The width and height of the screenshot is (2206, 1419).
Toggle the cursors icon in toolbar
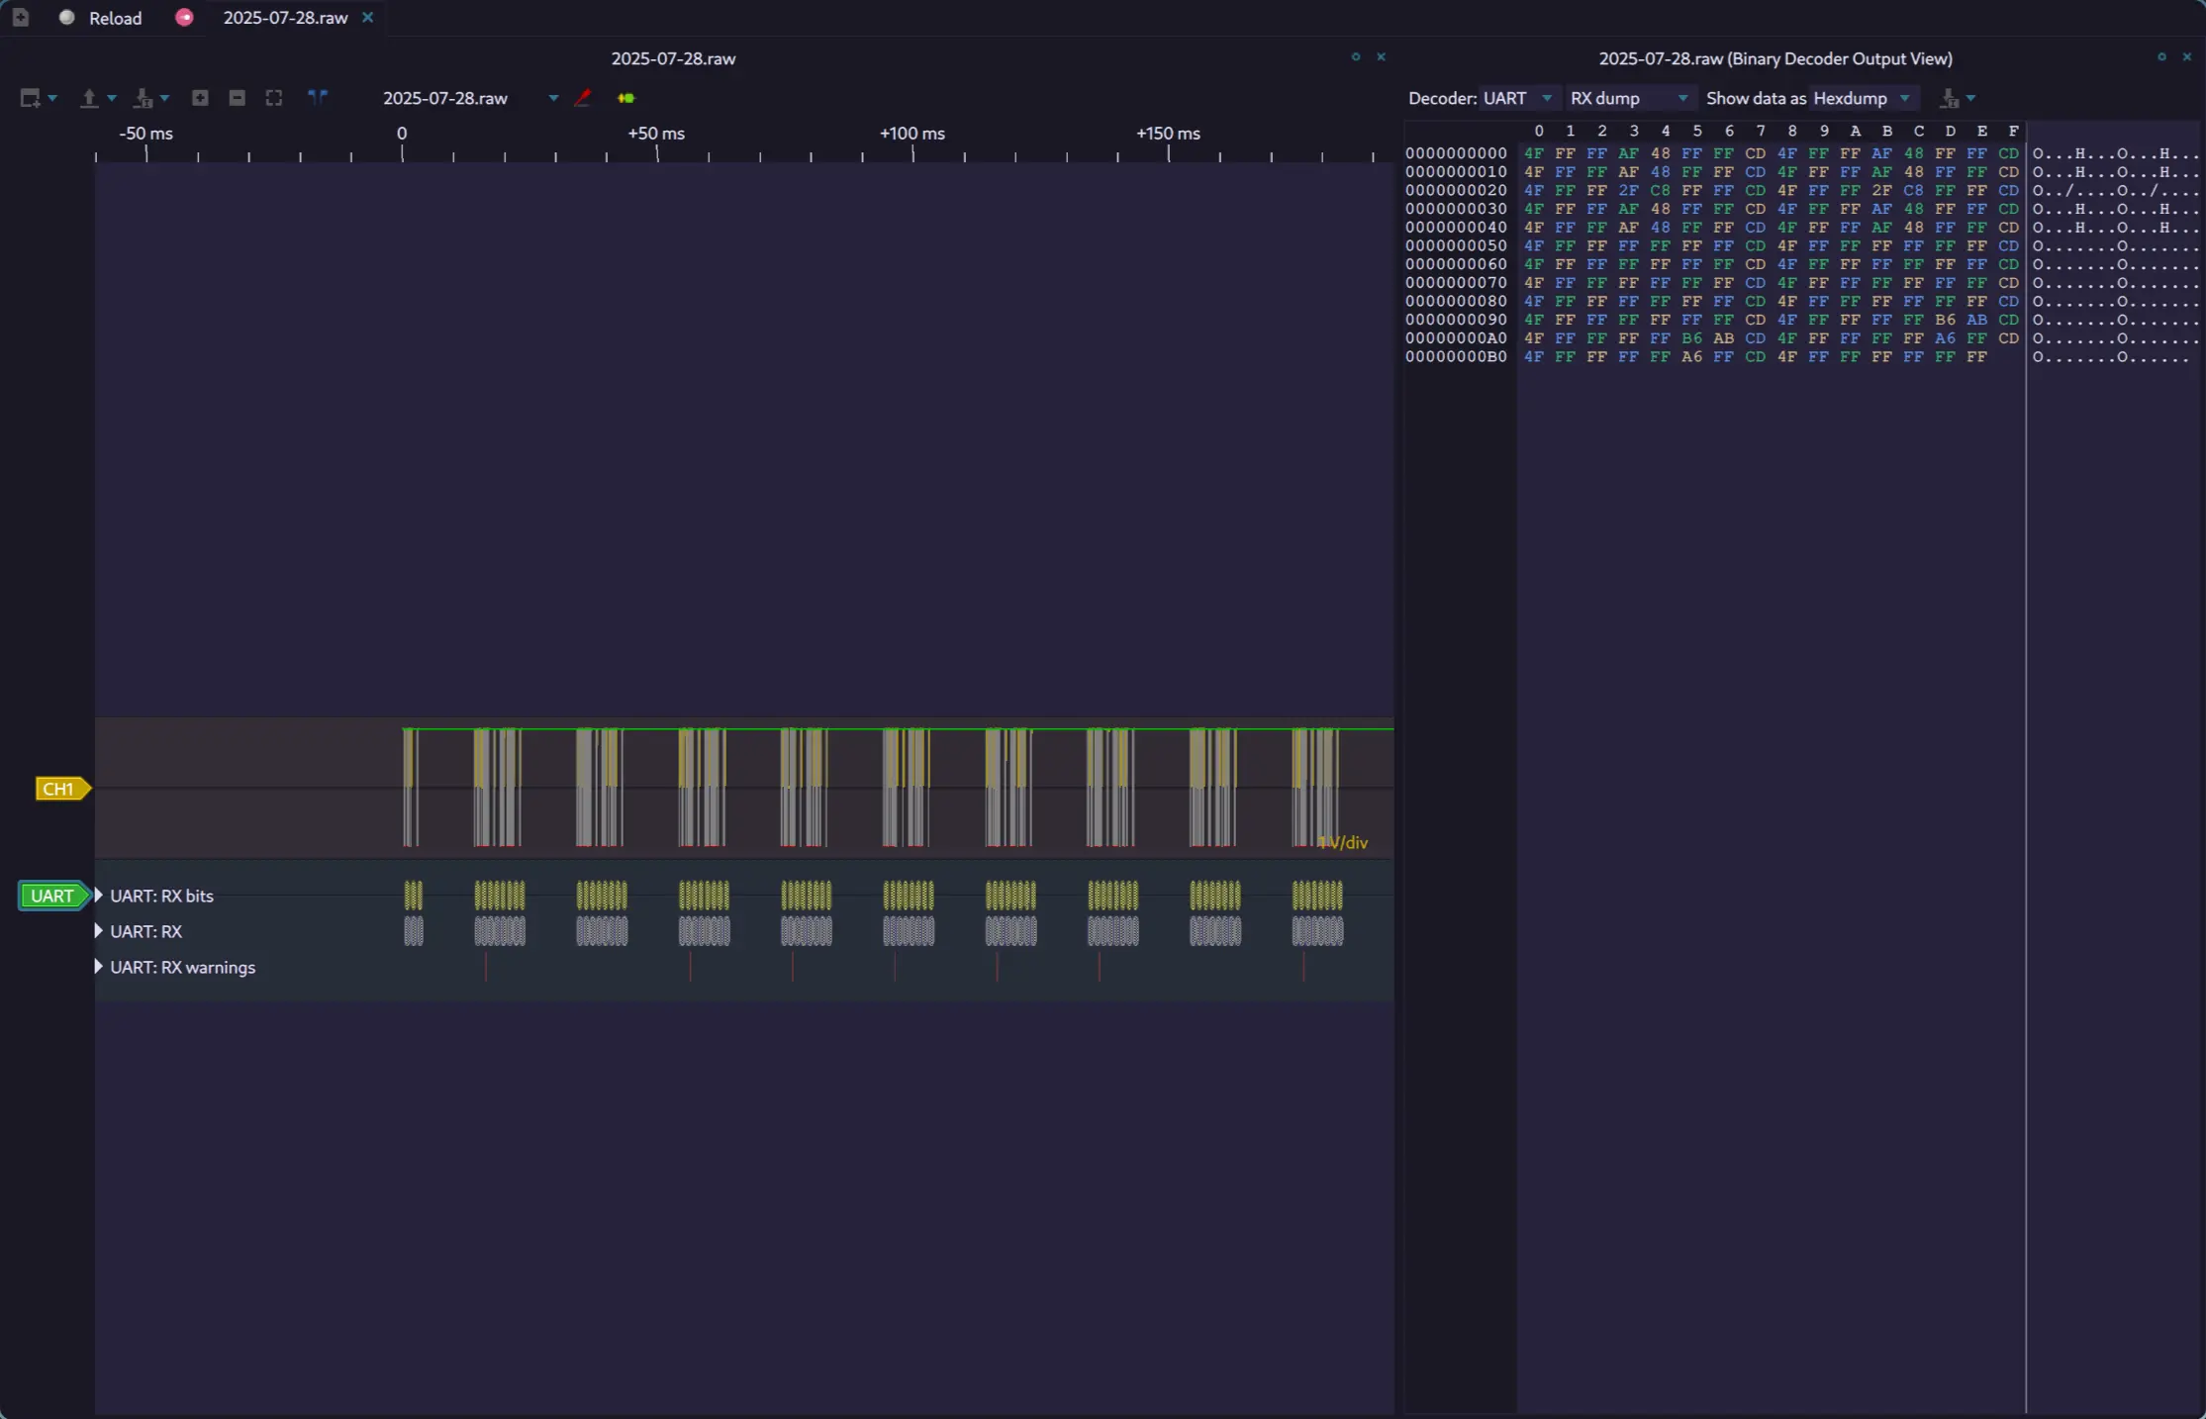(317, 97)
